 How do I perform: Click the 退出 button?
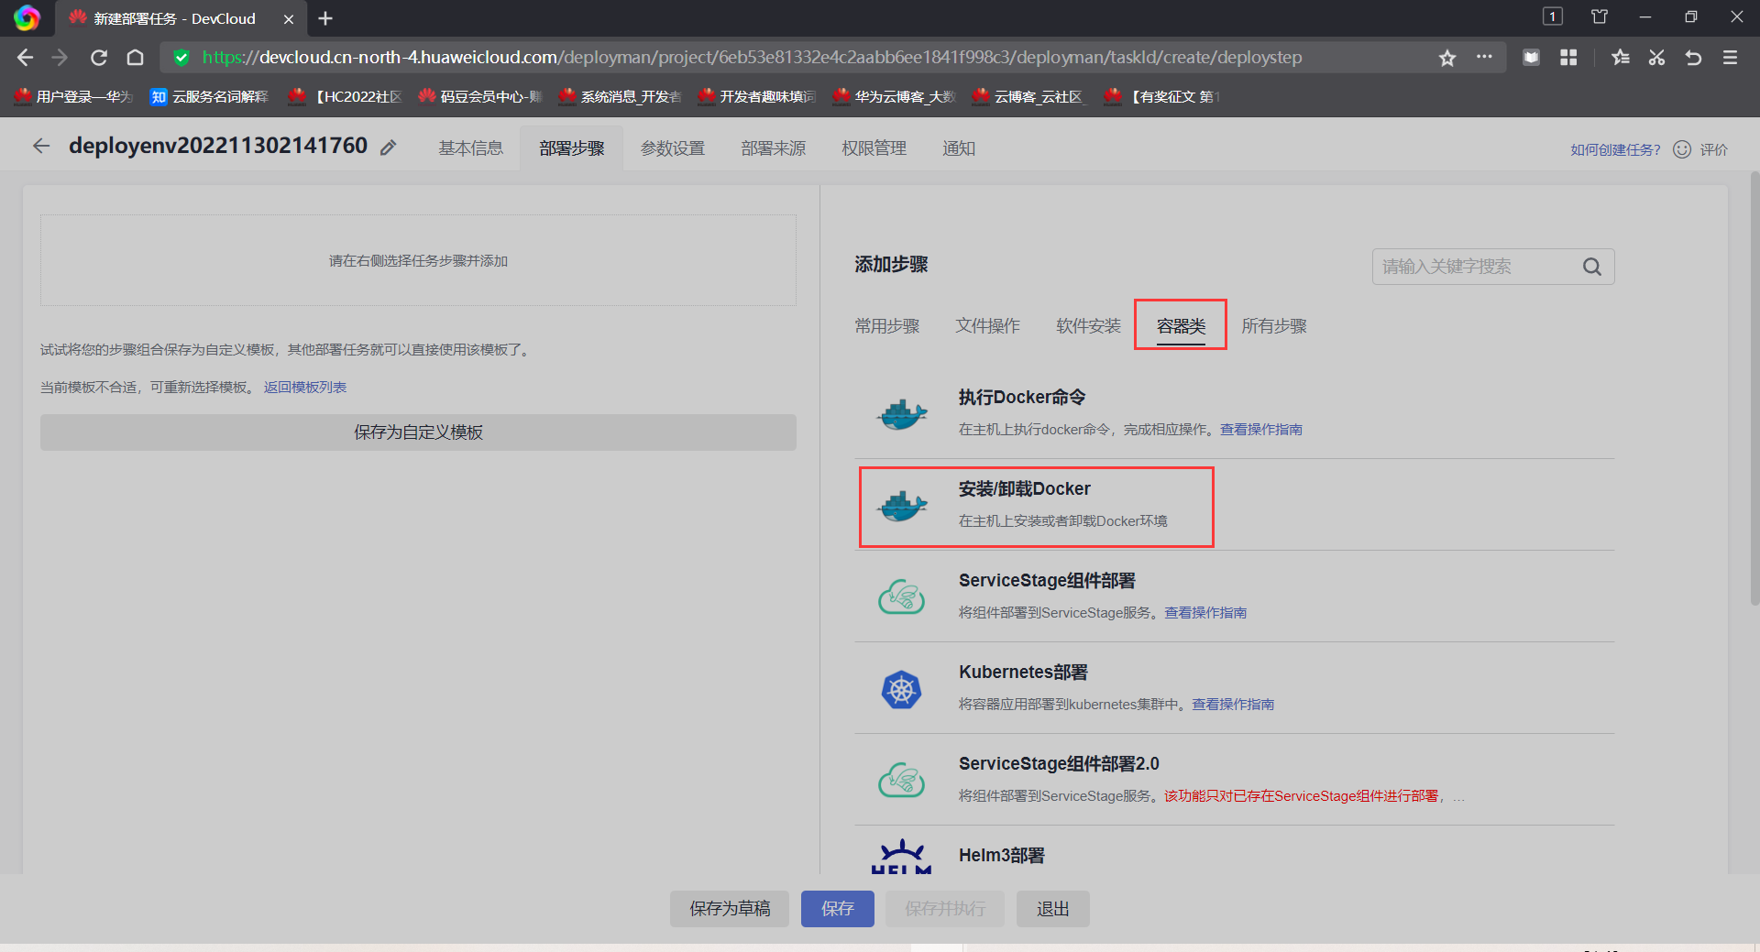click(x=1053, y=909)
